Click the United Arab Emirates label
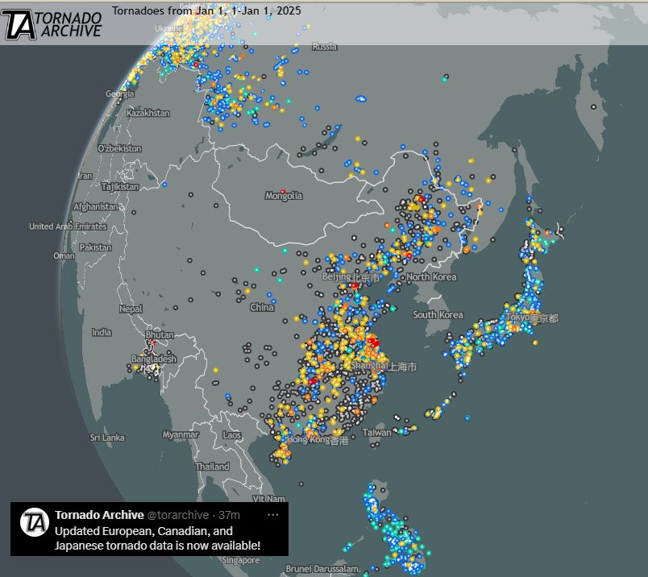Viewport: 648px width, 577px height. point(68,226)
